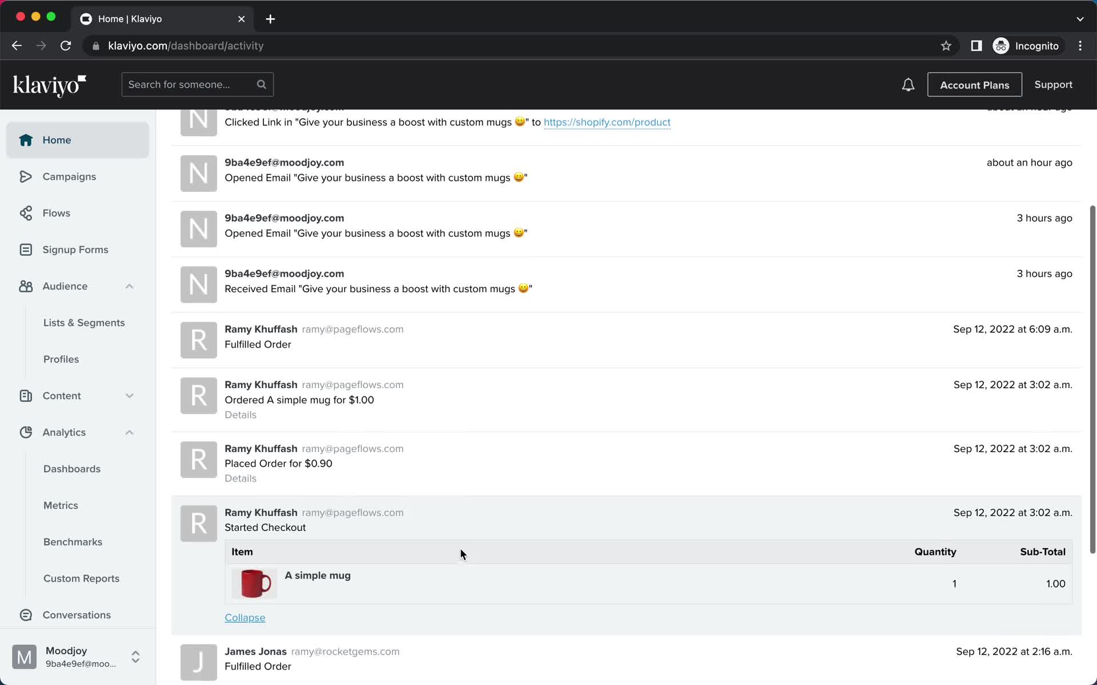Click the A simple mug item name
The image size is (1097, 685).
click(318, 575)
